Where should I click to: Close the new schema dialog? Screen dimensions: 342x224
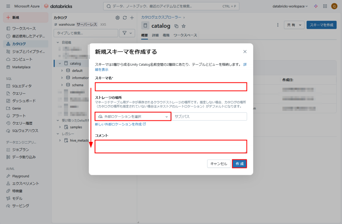[245, 51]
